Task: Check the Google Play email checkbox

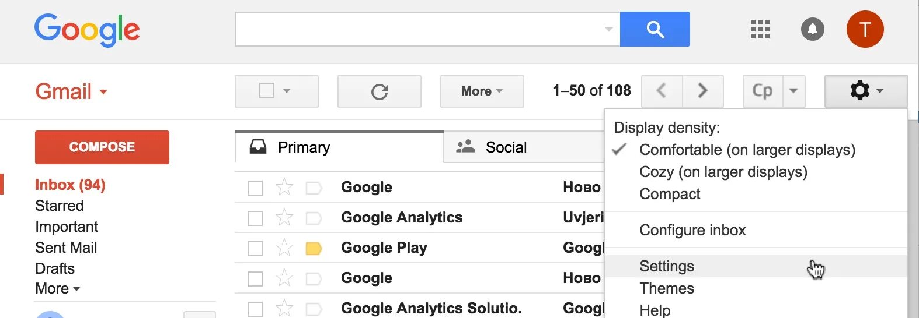Action: (x=255, y=249)
